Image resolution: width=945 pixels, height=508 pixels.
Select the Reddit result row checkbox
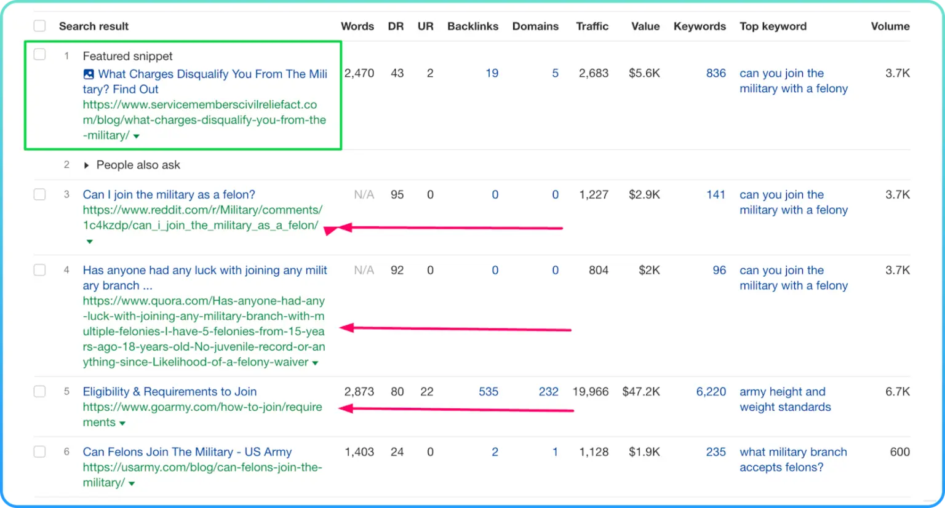point(40,194)
